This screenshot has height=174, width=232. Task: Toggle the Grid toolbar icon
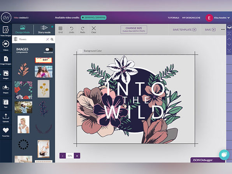[x=60, y=30]
